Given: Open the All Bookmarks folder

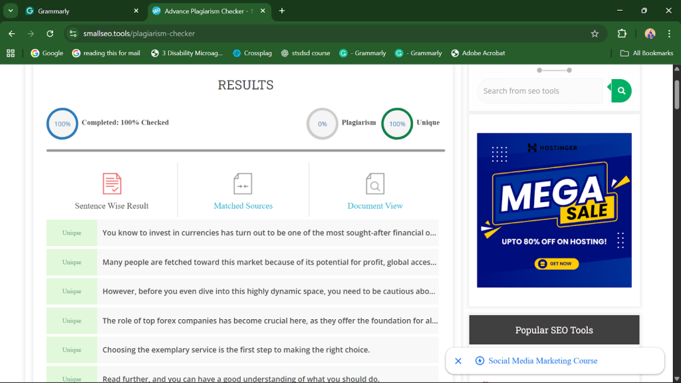Looking at the screenshot, I should click(x=646, y=53).
